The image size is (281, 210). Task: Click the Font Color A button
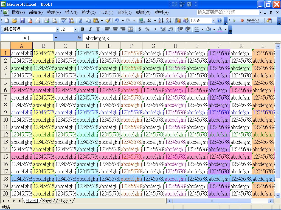(x=220, y=29)
